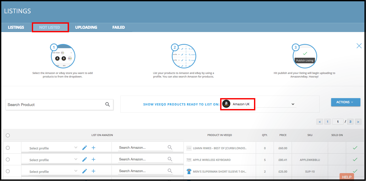Click the APPLEWKBBLU SKU cell

pos(310,160)
